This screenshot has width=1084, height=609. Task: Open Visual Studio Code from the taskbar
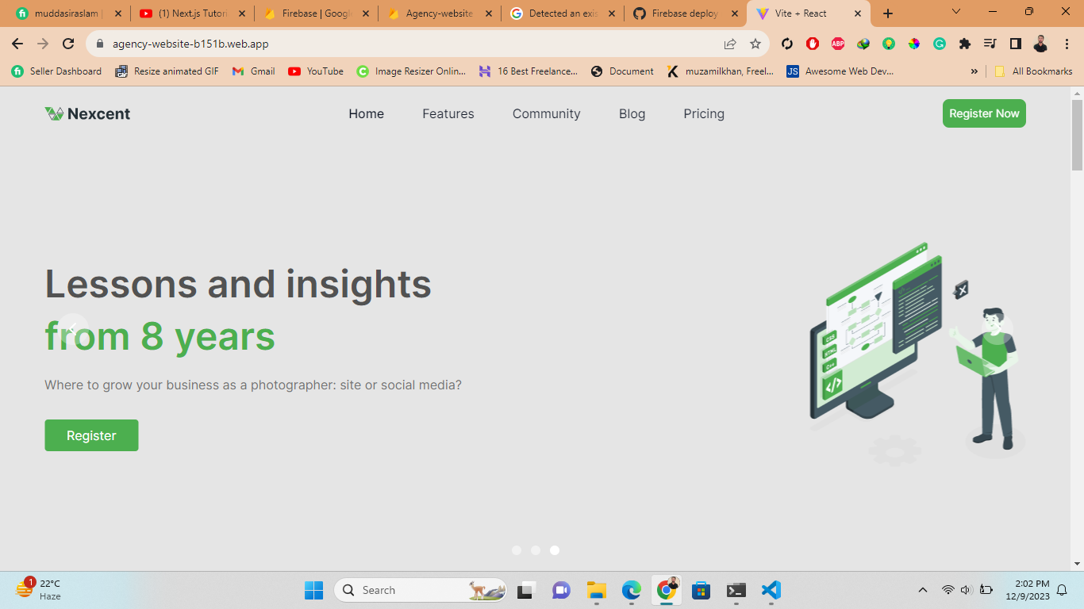(x=771, y=590)
